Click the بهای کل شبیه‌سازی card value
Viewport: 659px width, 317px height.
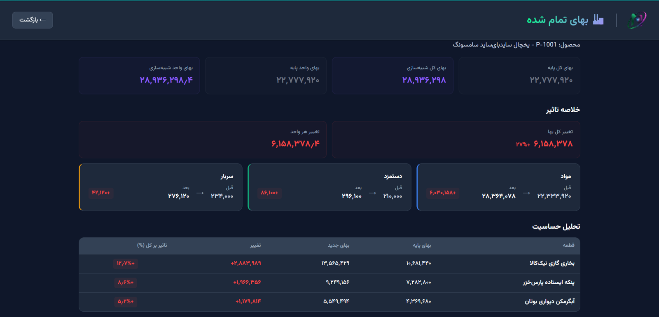pos(424,80)
